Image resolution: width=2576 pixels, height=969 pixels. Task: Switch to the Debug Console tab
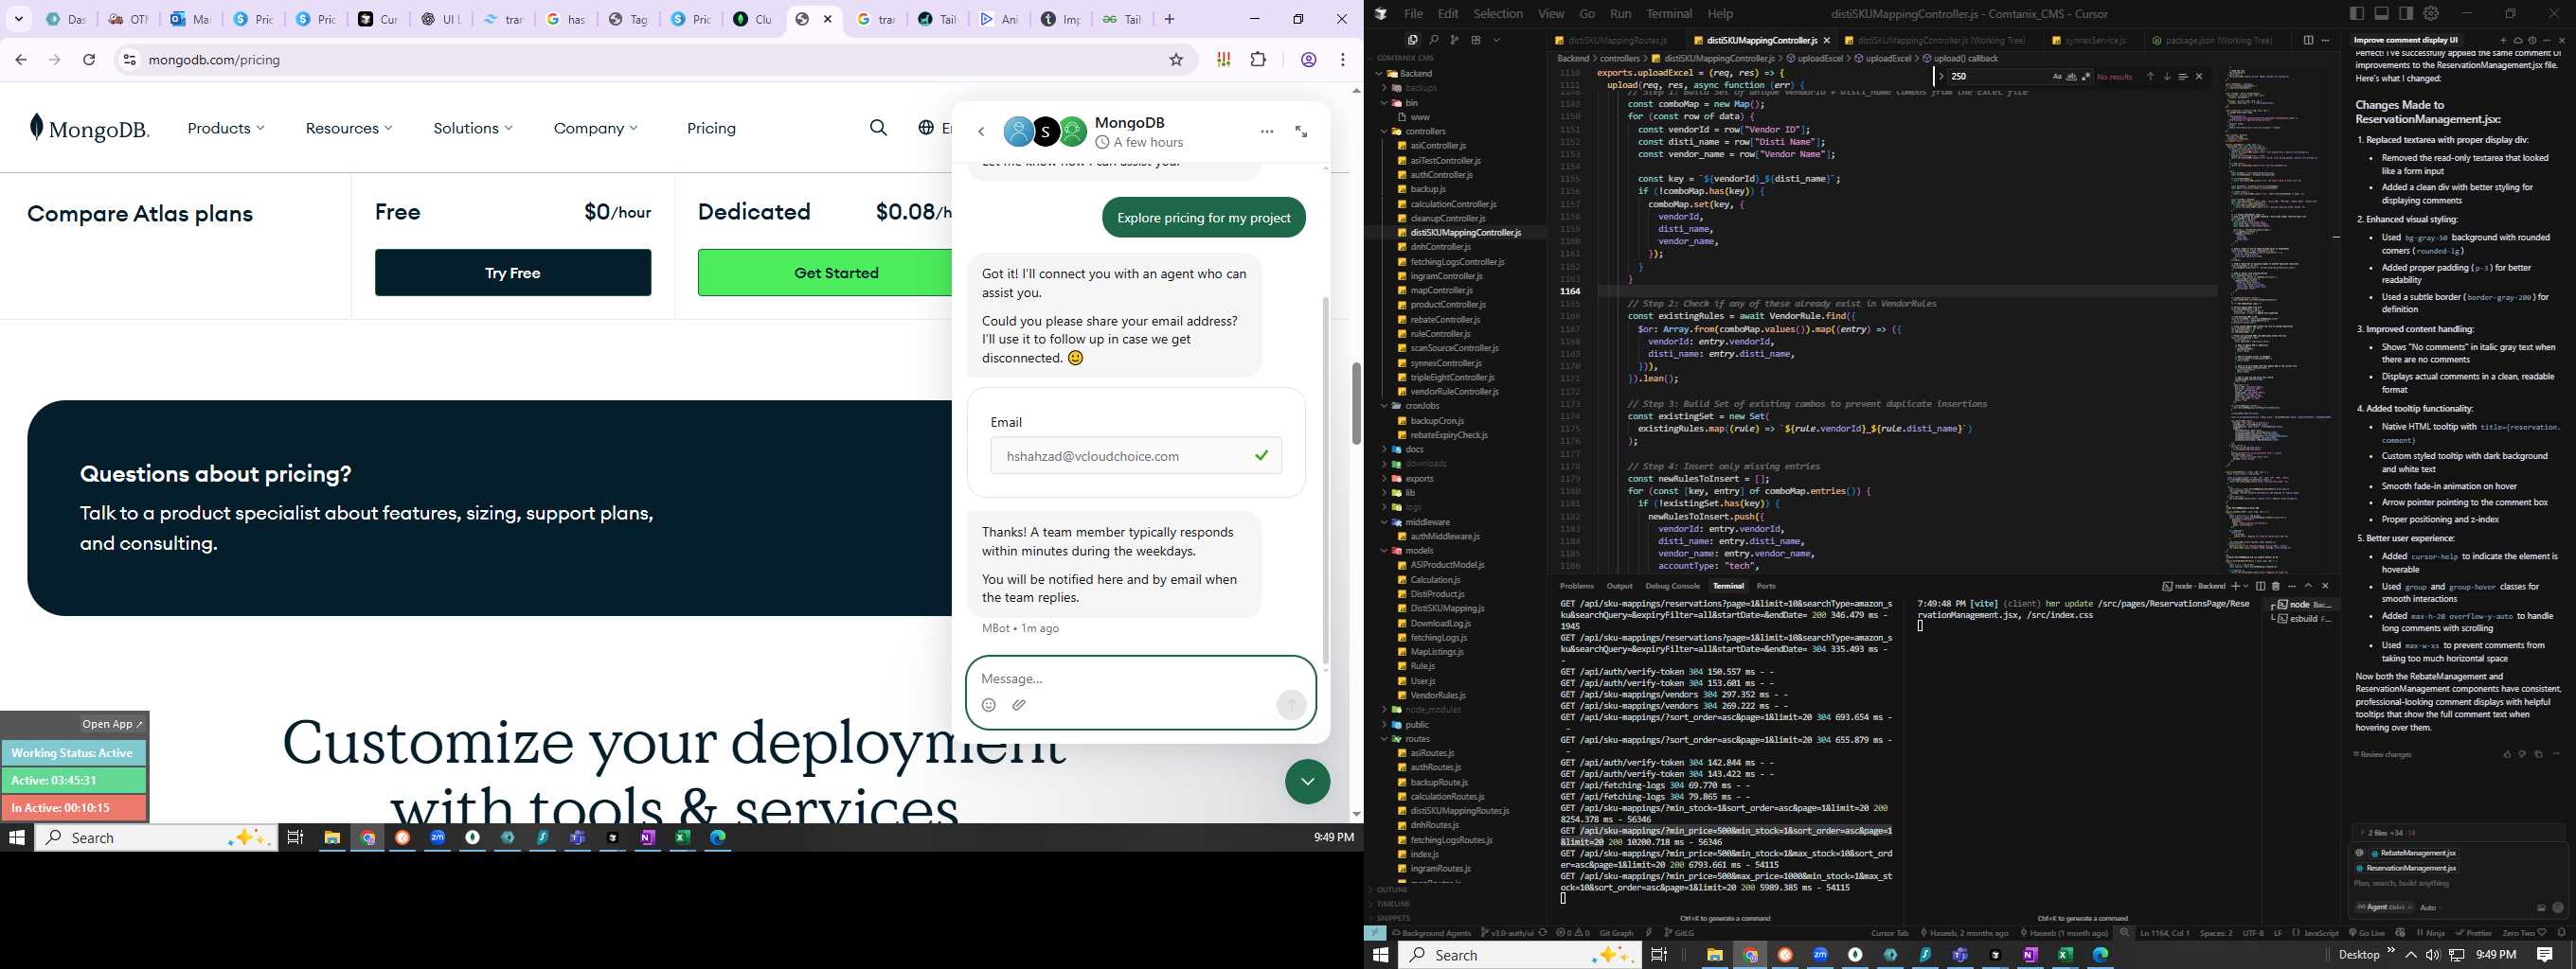1672,587
